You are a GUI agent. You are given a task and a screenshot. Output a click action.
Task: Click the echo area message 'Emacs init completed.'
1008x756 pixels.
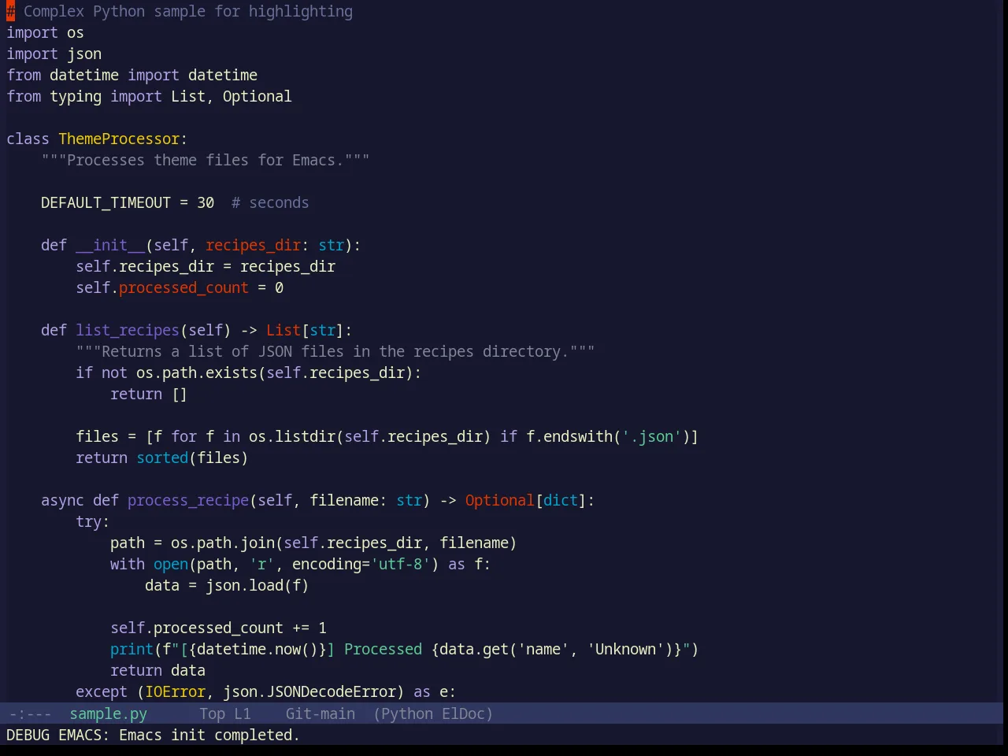click(x=209, y=735)
